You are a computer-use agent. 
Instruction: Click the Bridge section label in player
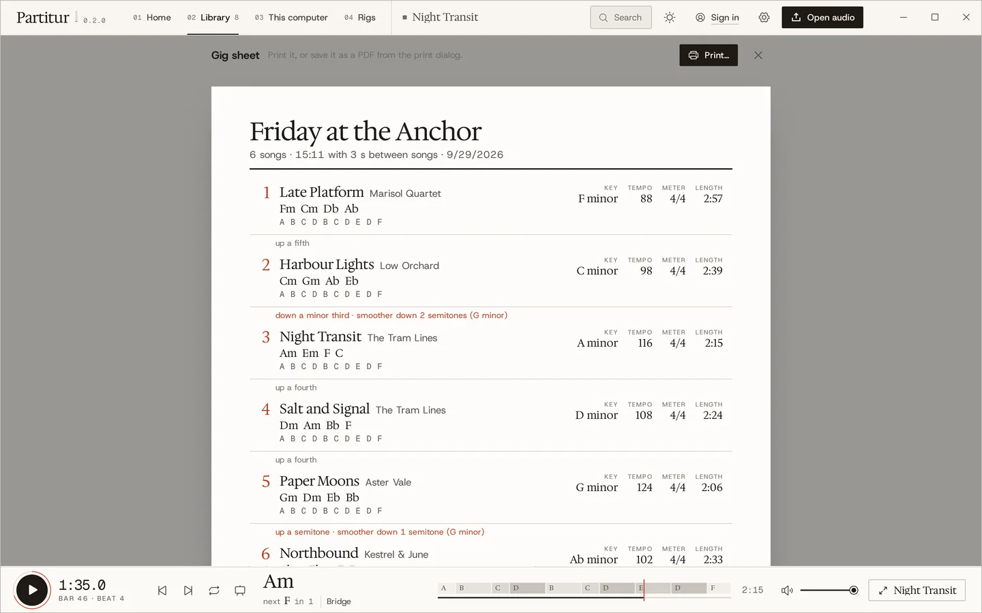click(x=338, y=601)
